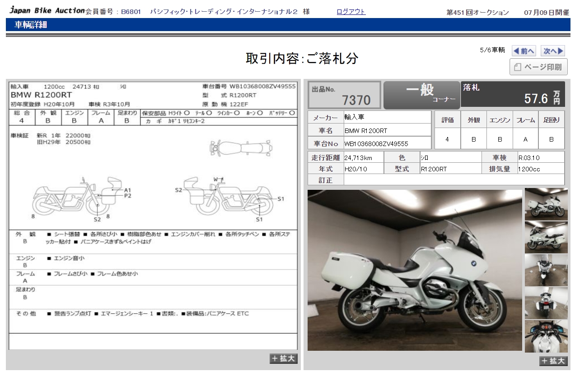575x376 pixels.
Task: Click the メーカー label cell
Action: tap(326, 117)
